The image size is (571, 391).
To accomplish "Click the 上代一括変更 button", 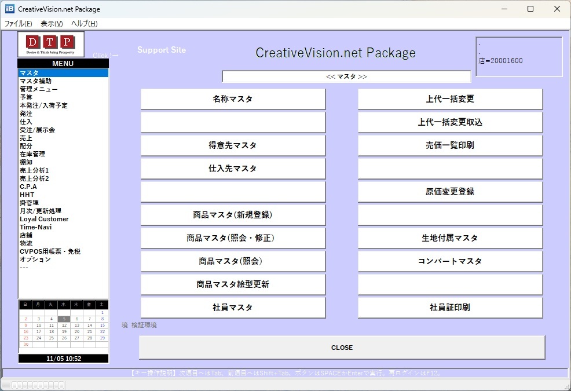I will pyautogui.click(x=450, y=98).
